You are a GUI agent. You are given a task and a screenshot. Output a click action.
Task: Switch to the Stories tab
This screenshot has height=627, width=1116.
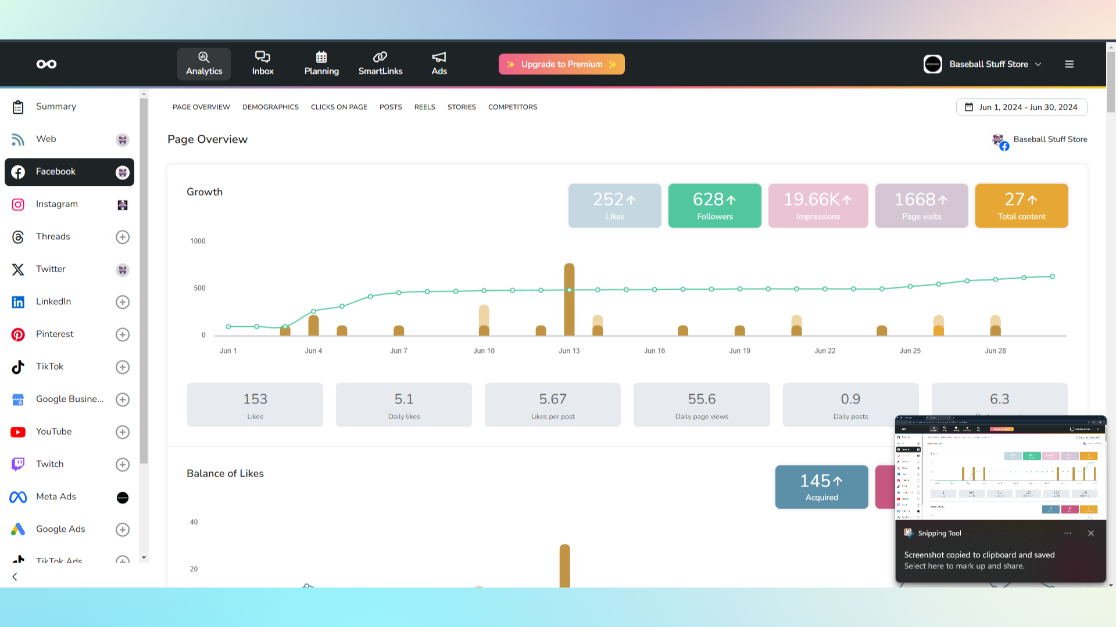point(462,107)
